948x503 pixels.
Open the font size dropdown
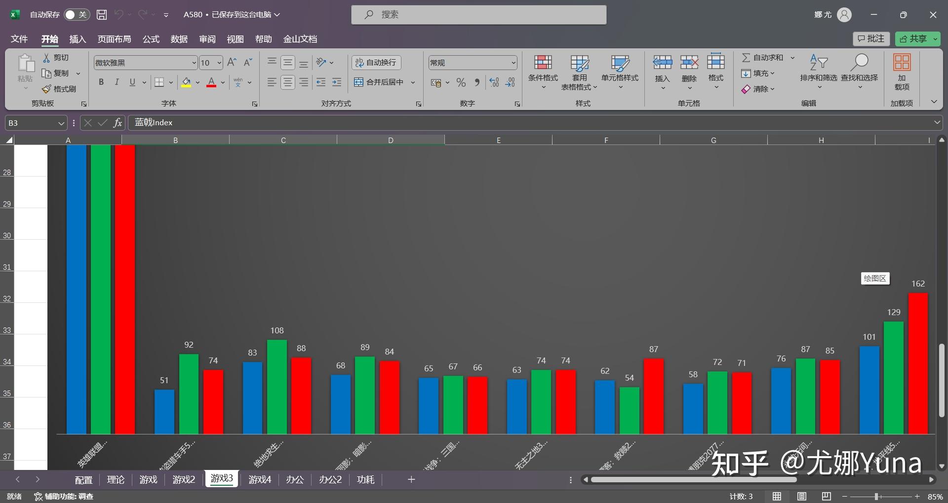coord(219,63)
